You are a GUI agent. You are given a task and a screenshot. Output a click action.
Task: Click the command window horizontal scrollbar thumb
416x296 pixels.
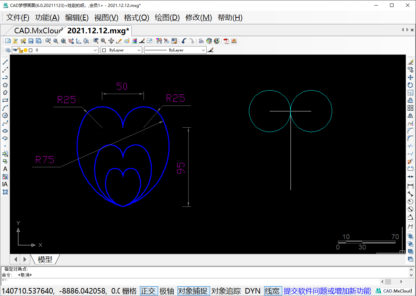coord(388,282)
